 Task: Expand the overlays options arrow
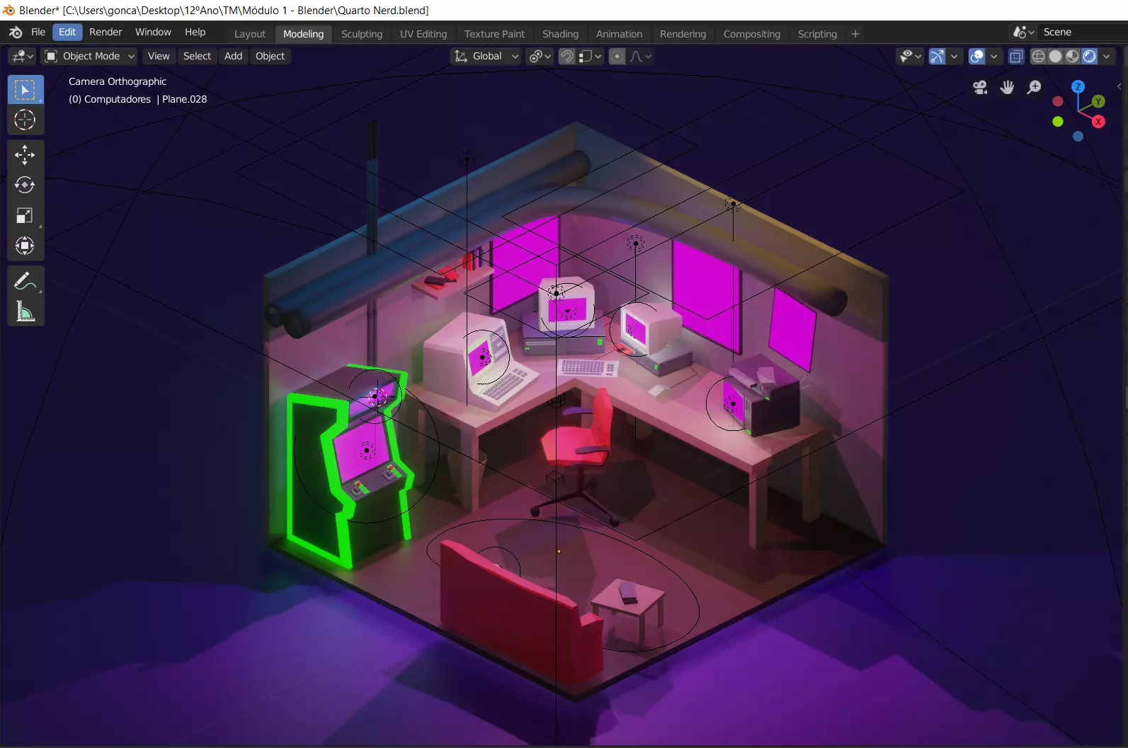pos(993,57)
